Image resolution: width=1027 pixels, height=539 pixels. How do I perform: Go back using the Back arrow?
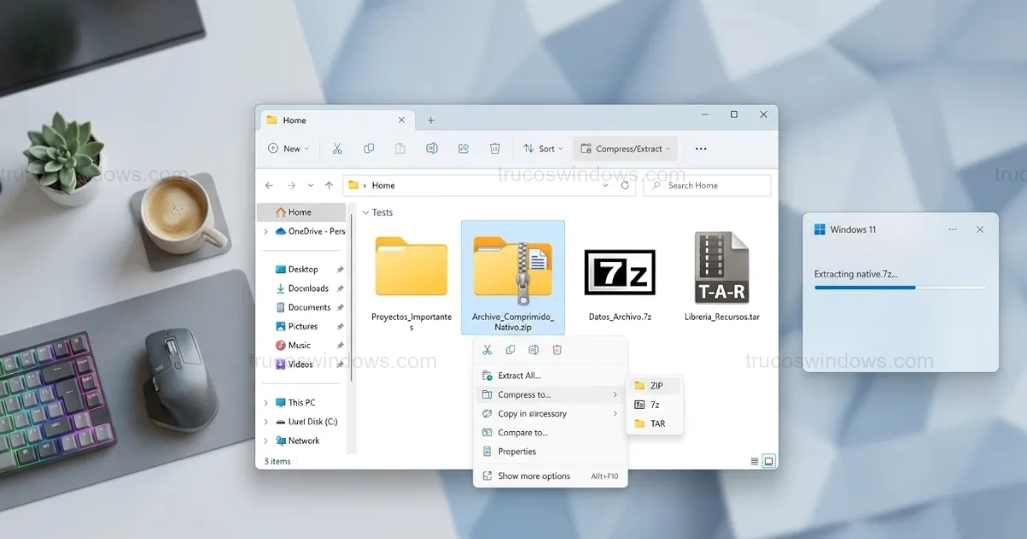coord(270,186)
